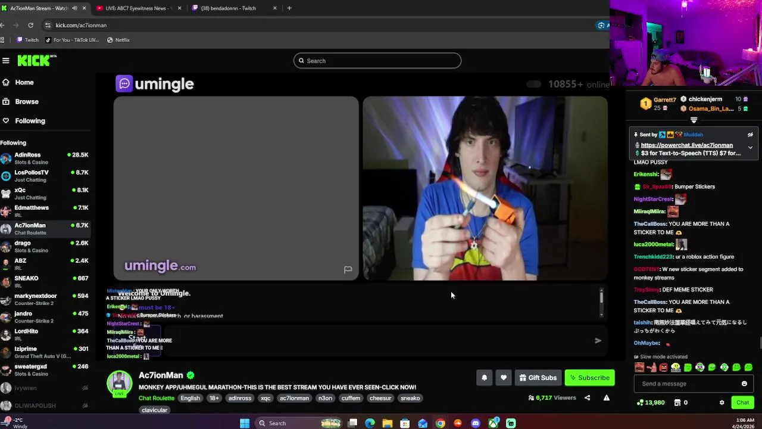Screen dimensions: 762x429
Task: Click the green Chat send button
Action: pos(742,402)
